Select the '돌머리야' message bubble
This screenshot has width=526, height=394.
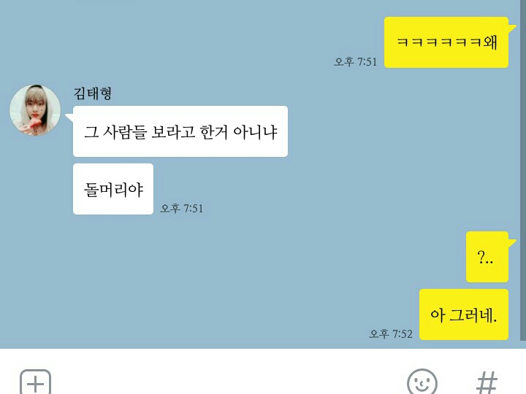pos(113,189)
